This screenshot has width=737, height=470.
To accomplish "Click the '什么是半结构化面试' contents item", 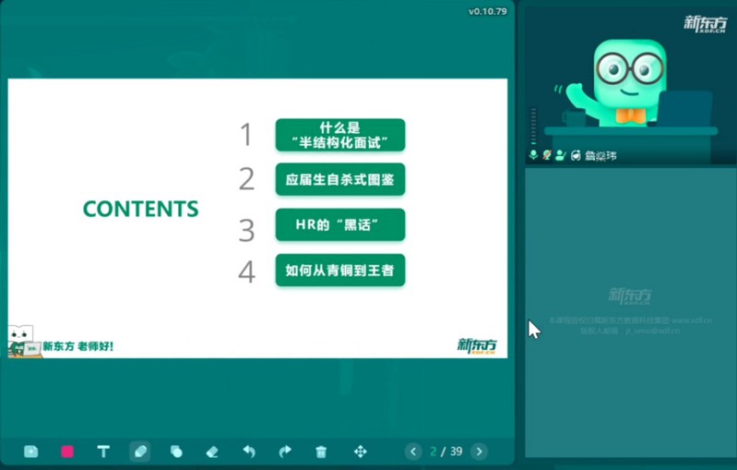I will click(x=339, y=135).
